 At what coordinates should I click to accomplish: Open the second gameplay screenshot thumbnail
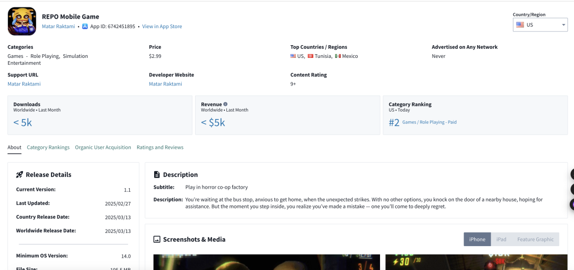coord(476,262)
